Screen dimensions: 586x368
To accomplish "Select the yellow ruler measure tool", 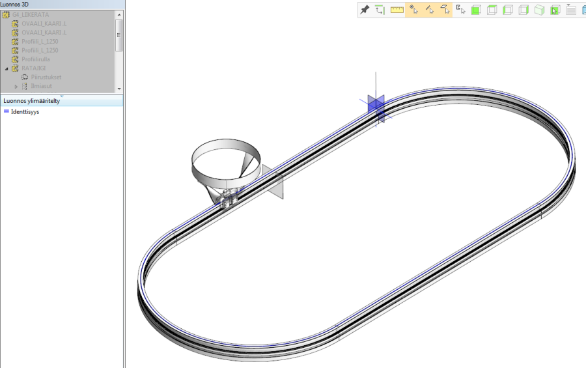I will tap(397, 10).
